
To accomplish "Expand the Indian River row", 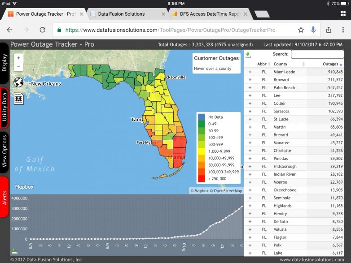I will click(250, 174).
